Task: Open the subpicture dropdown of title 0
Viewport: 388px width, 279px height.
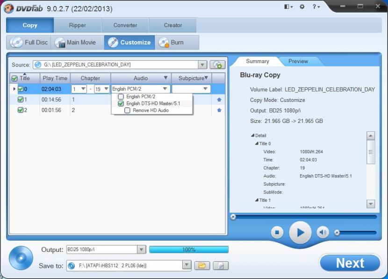Action: pos(205,89)
